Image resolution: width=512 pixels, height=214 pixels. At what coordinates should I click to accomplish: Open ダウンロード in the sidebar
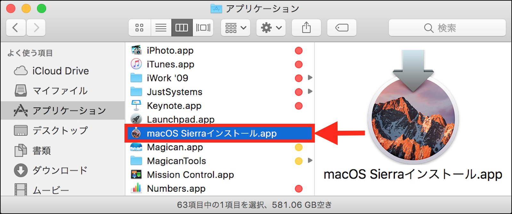[x=63, y=170]
